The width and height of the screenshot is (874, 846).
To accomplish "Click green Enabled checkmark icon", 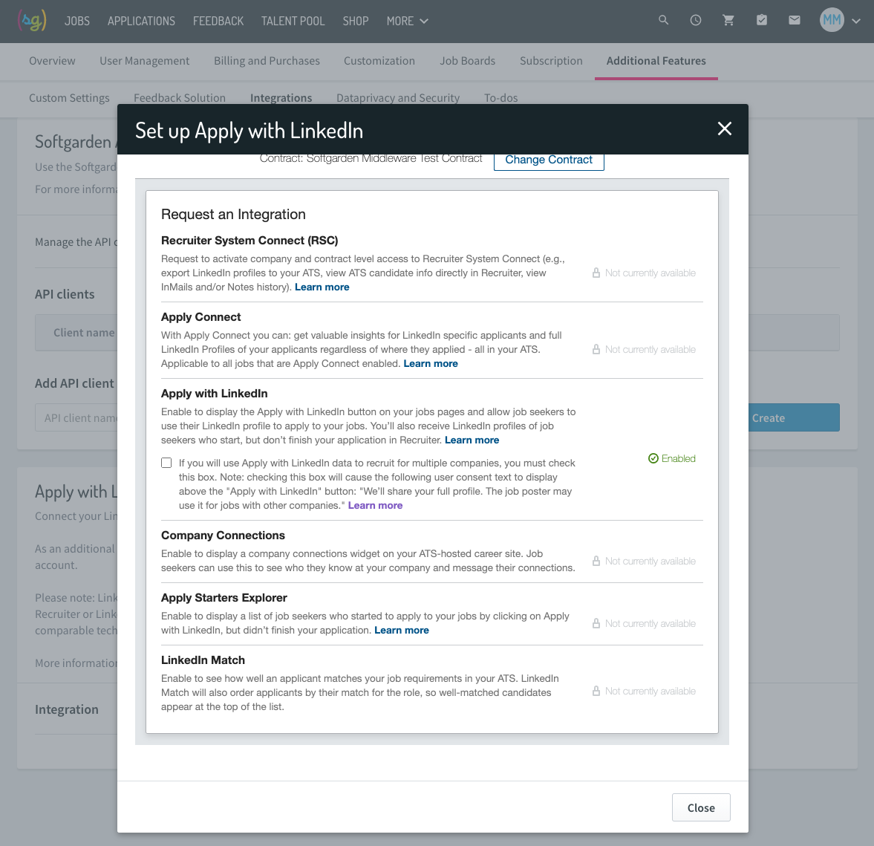I will click(653, 458).
